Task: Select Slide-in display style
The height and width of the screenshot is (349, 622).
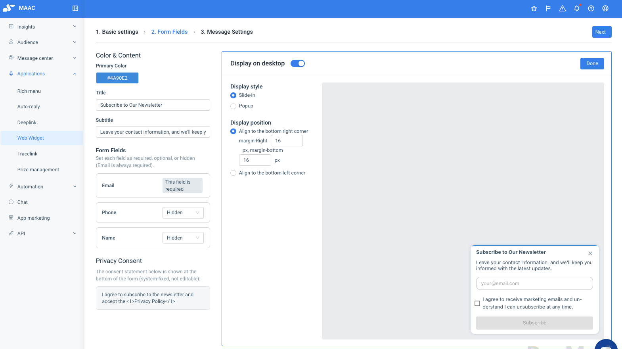Action: 233,95
